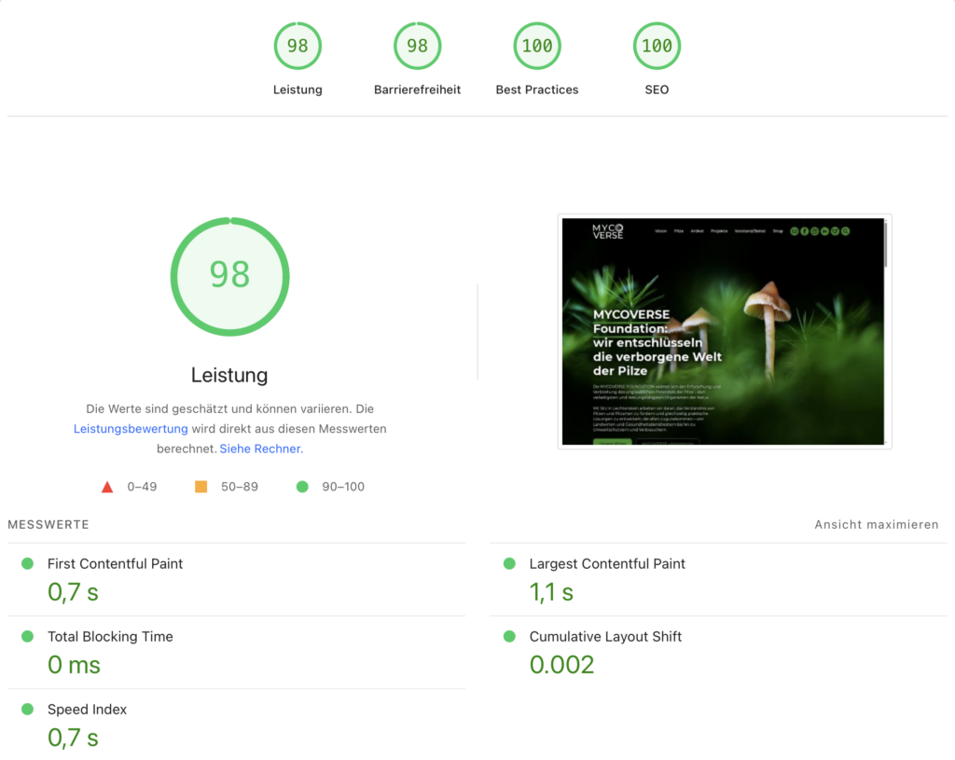The height and width of the screenshot is (760, 955).
Task: Click the MYCOVERSE logo in the preview
Action: [607, 231]
